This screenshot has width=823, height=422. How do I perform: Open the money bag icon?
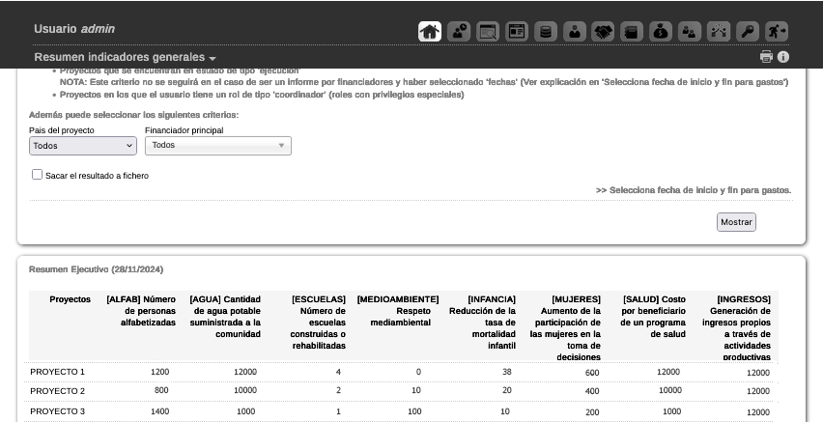661,32
